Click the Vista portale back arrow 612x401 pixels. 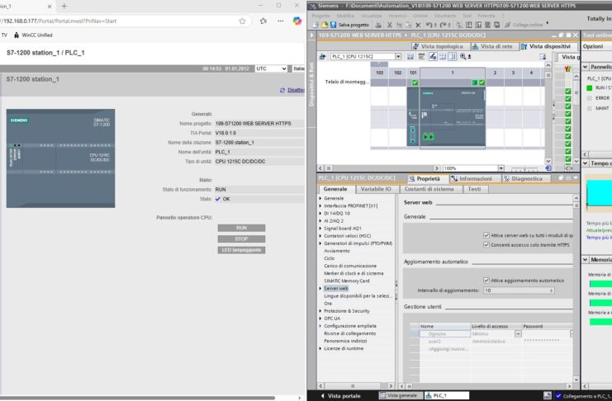[x=323, y=395]
